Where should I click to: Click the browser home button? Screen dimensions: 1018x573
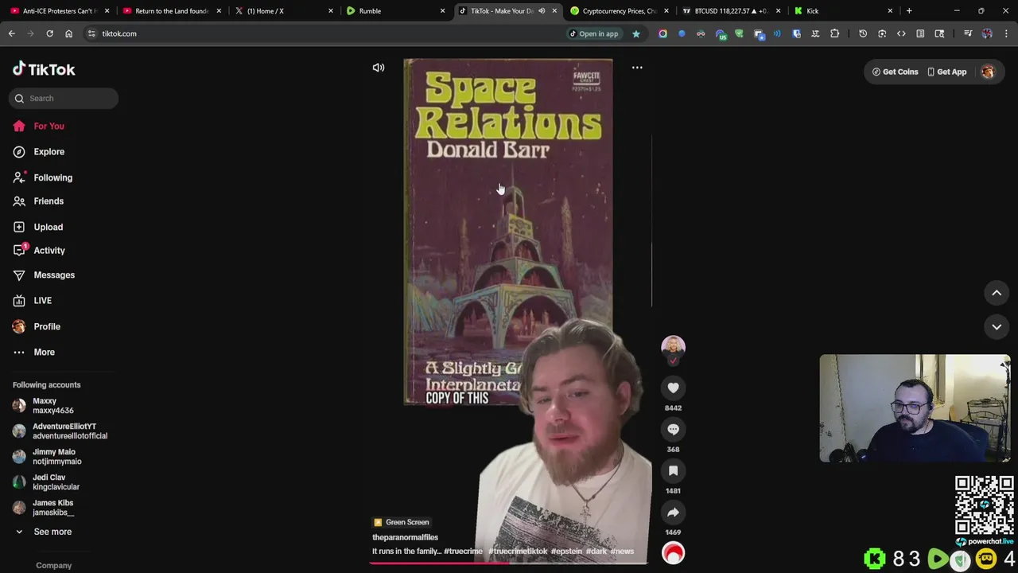point(68,33)
